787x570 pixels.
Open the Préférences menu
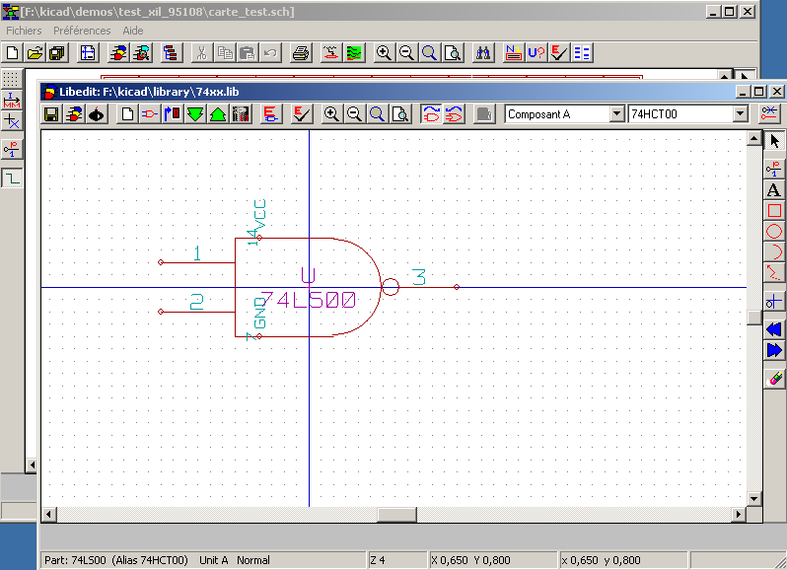tap(82, 31)
